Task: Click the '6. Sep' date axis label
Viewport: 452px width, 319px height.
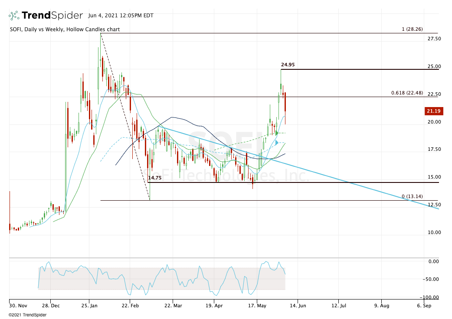Action: click(x=424, y=306)
